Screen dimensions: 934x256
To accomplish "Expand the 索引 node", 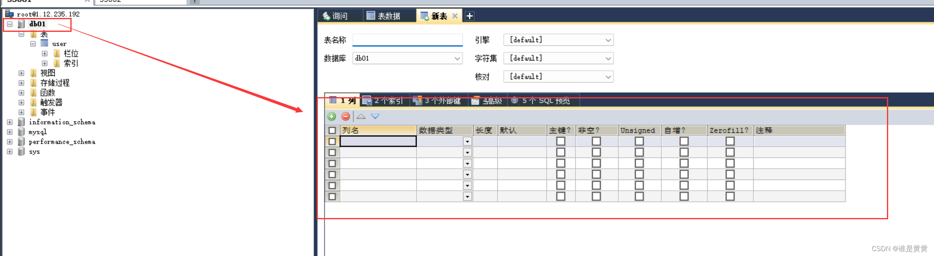I will click(x=45, y=63).
